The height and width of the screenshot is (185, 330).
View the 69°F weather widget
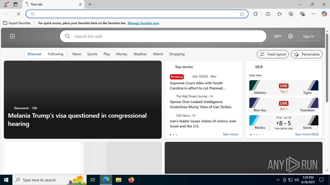[278, 36]
